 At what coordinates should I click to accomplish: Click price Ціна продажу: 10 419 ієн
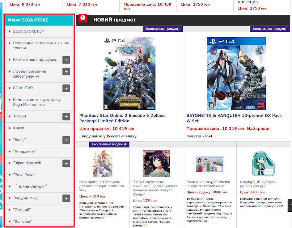pos(107,129)
